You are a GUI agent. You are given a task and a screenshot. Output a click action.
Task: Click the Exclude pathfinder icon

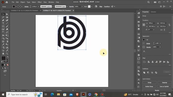tap(156, 72)
